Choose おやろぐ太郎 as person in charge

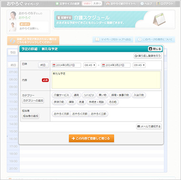tap(61, 114)
